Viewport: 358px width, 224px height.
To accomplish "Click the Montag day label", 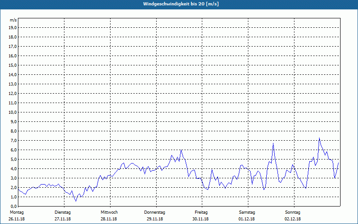I will coord(17,212).
